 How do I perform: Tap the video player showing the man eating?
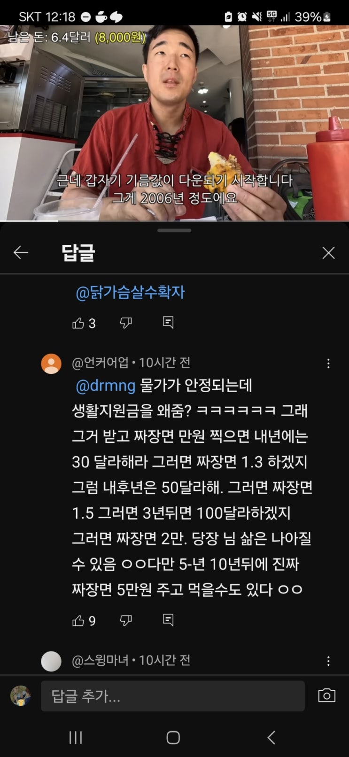click(x=174, y=123)
